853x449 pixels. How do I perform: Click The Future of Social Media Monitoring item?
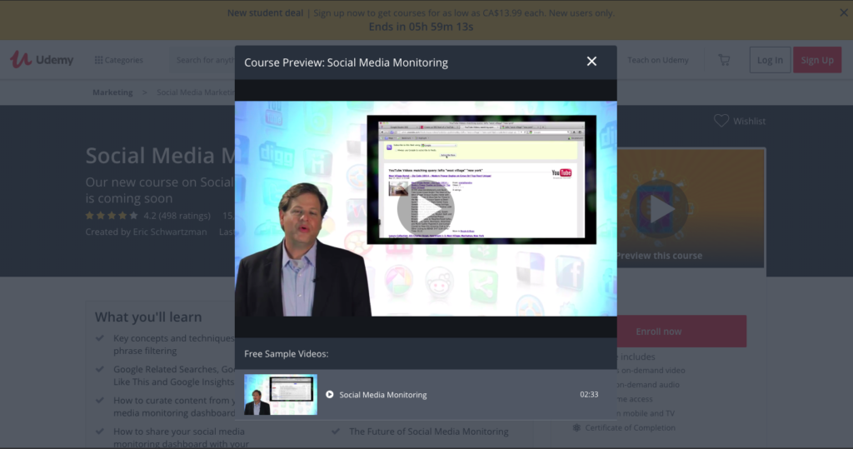pyautogui.click(x=429, y=431)
